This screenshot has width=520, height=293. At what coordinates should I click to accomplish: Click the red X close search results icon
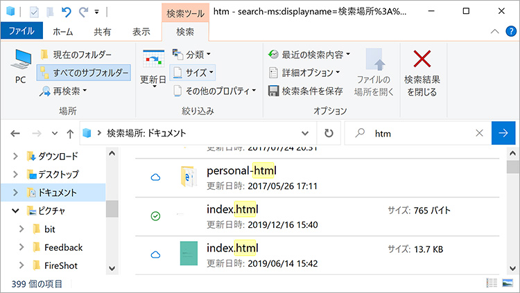[x=422, y=59]
